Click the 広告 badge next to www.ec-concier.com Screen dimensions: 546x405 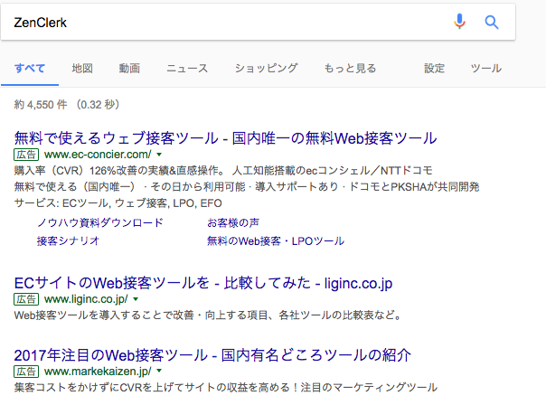[x=26, y=155]
